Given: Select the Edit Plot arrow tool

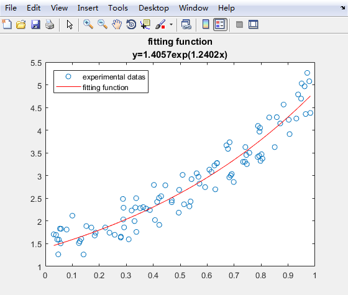Looking at the screenshot, I should tap(70, 24).
